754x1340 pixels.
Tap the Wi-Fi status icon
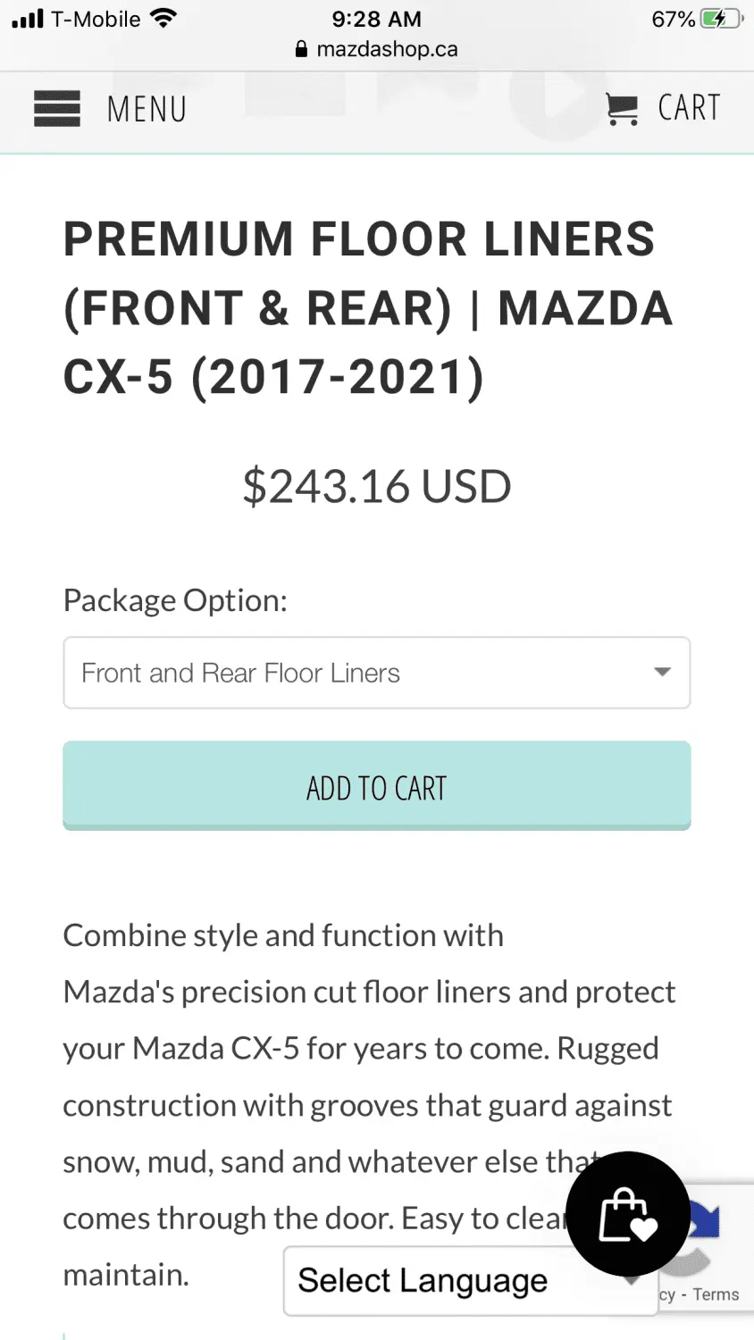click(163, 18)
